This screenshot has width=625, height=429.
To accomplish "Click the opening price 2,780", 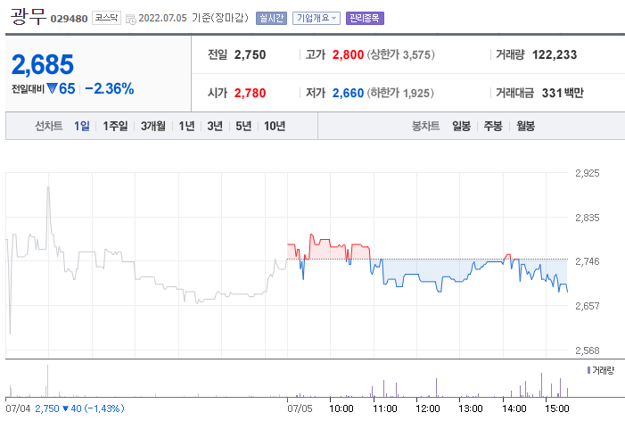I will coord(250,94).
